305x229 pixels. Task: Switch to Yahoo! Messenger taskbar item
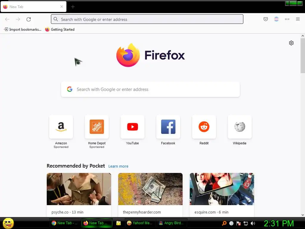tap(140, 223)
